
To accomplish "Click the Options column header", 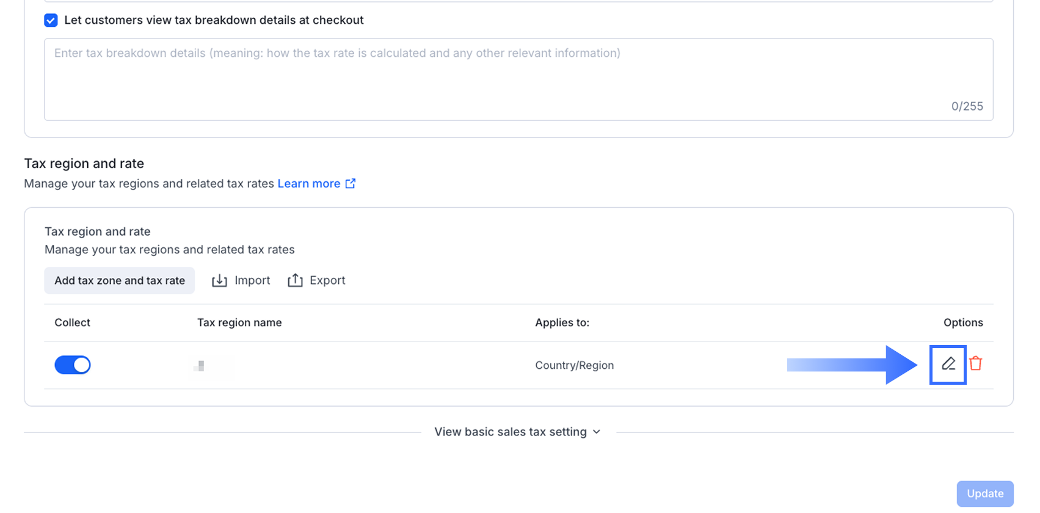I will [x=962, y=322].
